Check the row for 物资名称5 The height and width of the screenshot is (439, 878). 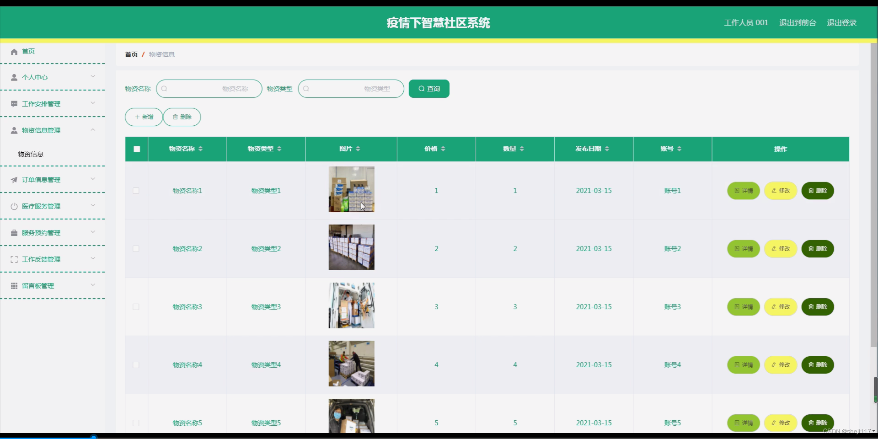(136, 423)
